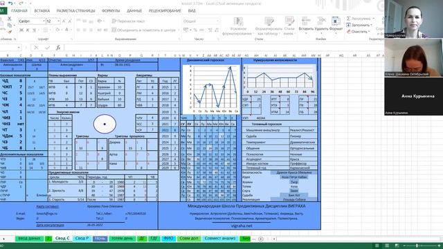Image resolution: width=443 pixels, height=249 pixels.
Task: Click the Redo arrow icon
Action: pos(21,3)
